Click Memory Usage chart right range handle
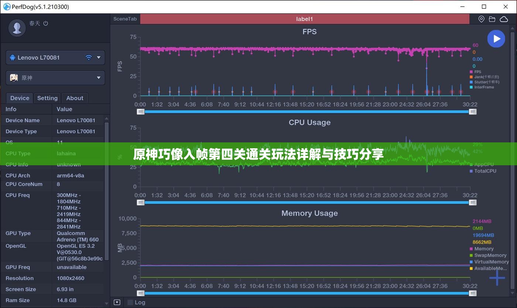This screenshot has height=308, width=517. 473,293
